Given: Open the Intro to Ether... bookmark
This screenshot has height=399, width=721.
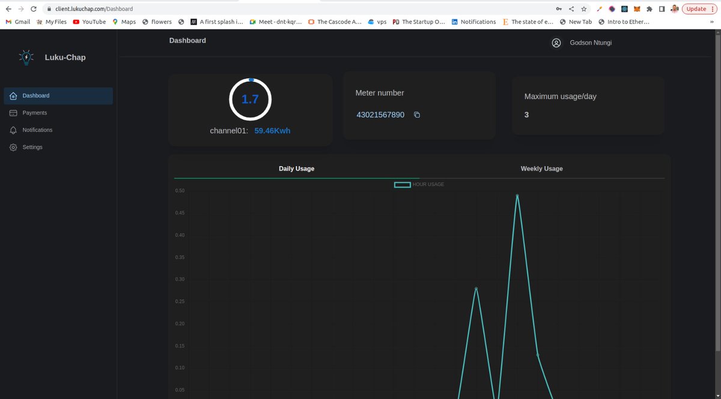Looking at the screenshot, I should pyautogui.click(x=624, y=22).
